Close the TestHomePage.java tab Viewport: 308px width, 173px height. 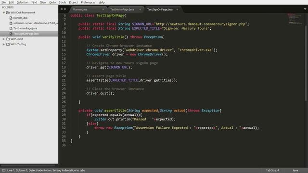coord(140,10)
